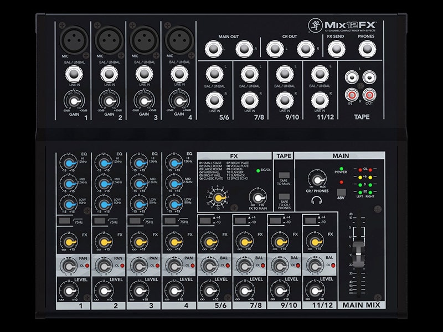The image size is (443, 332).
Task: Click channel 5/6 yellow FX send knob
Action: (x=209, y=242)
